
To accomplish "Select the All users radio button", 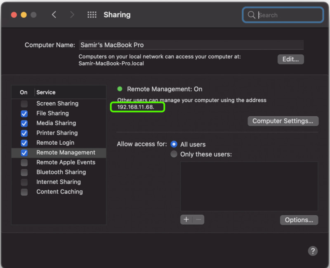I will coord(174,144).
